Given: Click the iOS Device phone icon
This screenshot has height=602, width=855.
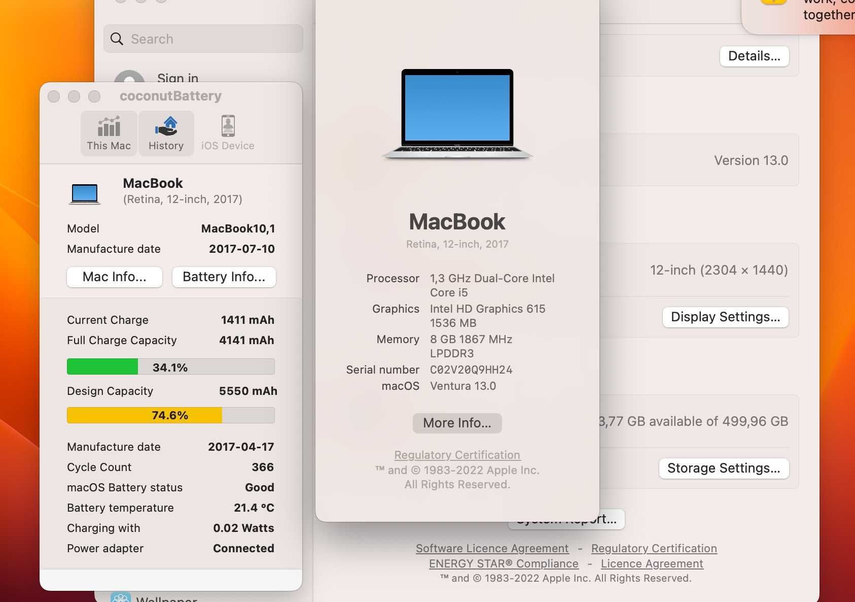Looking at the screenshot, I should click(x=228, y=126).
